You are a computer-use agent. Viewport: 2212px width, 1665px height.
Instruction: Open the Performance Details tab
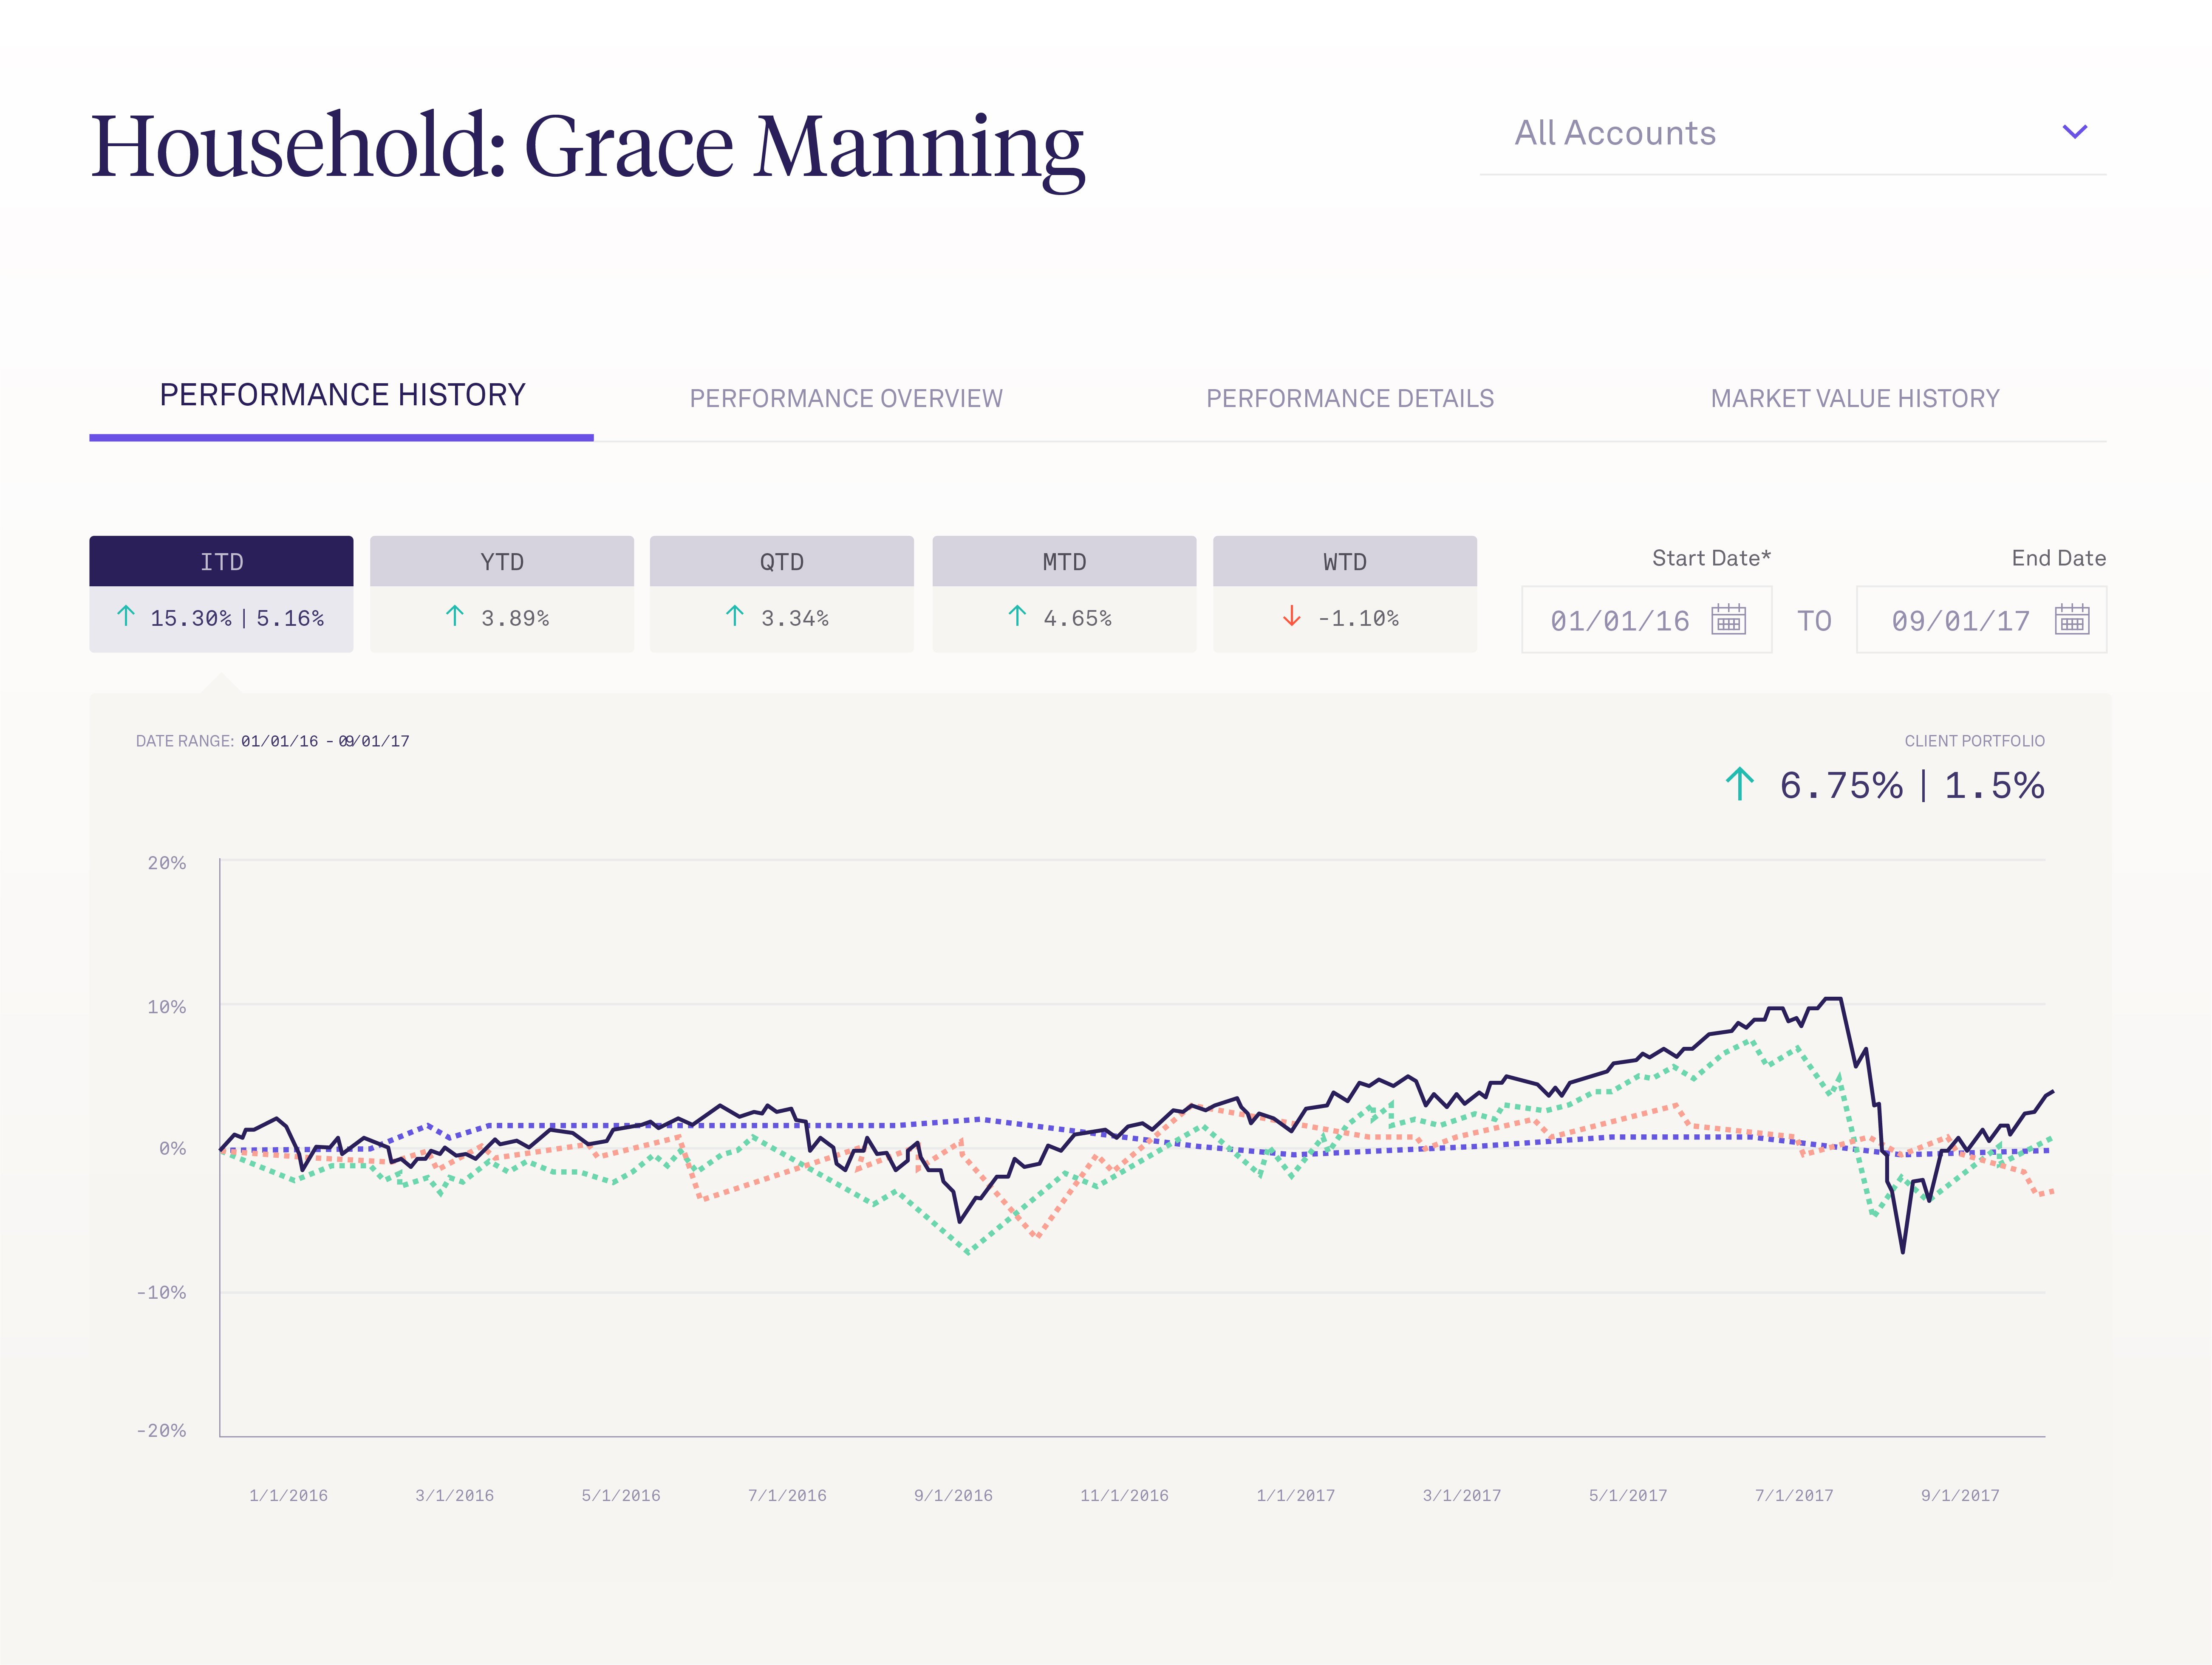point(1349,398)
